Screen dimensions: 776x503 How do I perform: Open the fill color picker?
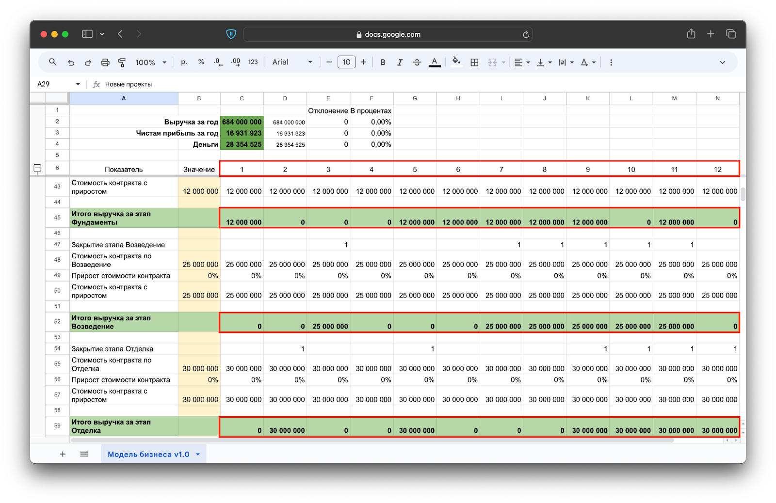click(x=456, y=62)
